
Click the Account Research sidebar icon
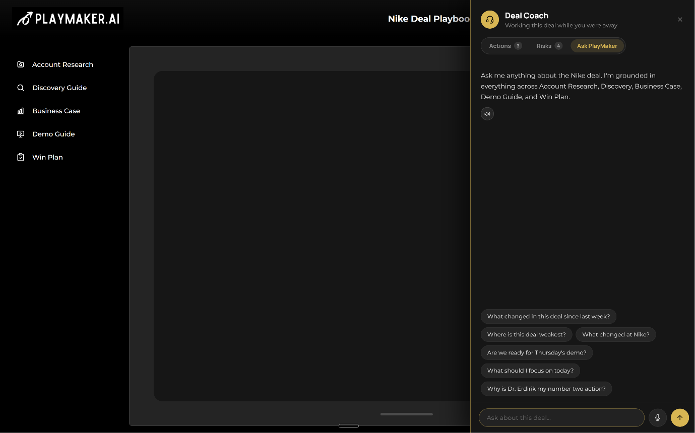coord(21,64)
